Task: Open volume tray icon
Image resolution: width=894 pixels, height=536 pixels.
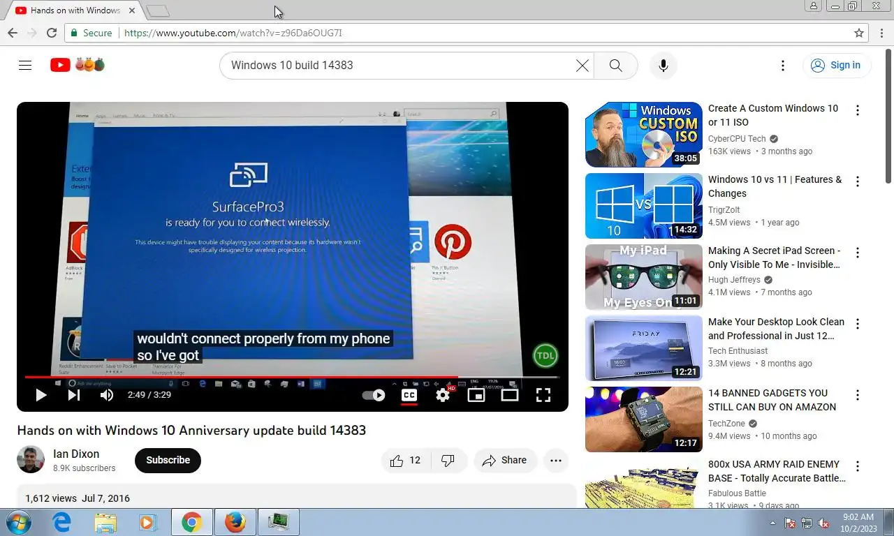Action: 823,523
